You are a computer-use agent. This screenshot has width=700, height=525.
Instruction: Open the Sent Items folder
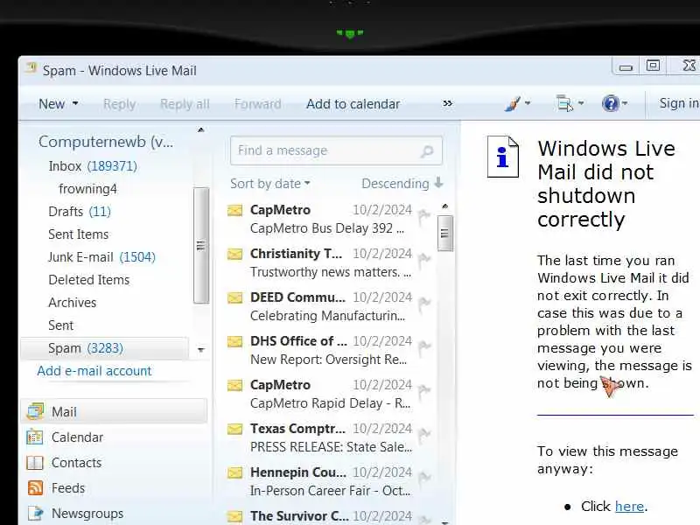(x=78, y=234)
